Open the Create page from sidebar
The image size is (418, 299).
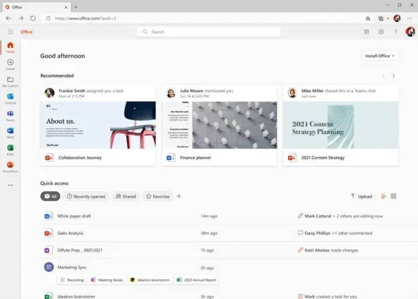click(x=10, y=64)
